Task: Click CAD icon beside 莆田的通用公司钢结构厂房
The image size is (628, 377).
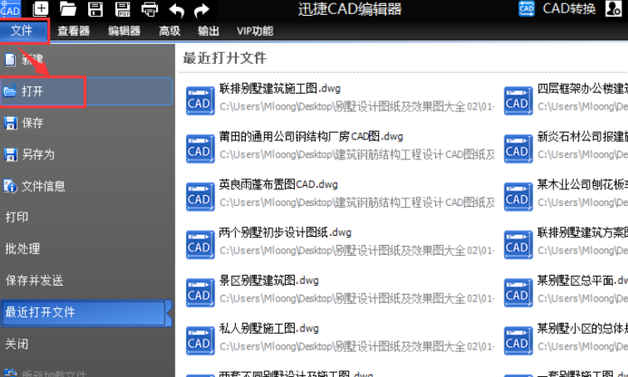Action: (200, 148)
